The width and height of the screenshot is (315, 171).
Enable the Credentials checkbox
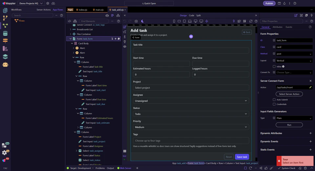274,104
